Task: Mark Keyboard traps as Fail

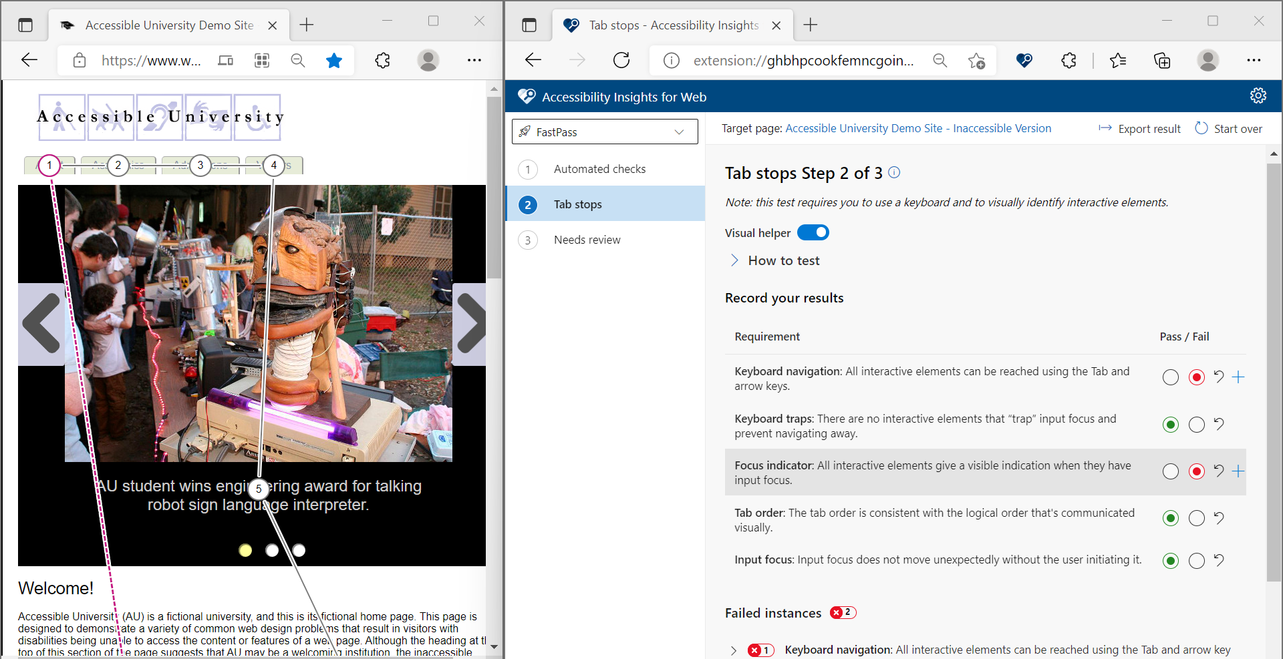Action: [1197, 425]
